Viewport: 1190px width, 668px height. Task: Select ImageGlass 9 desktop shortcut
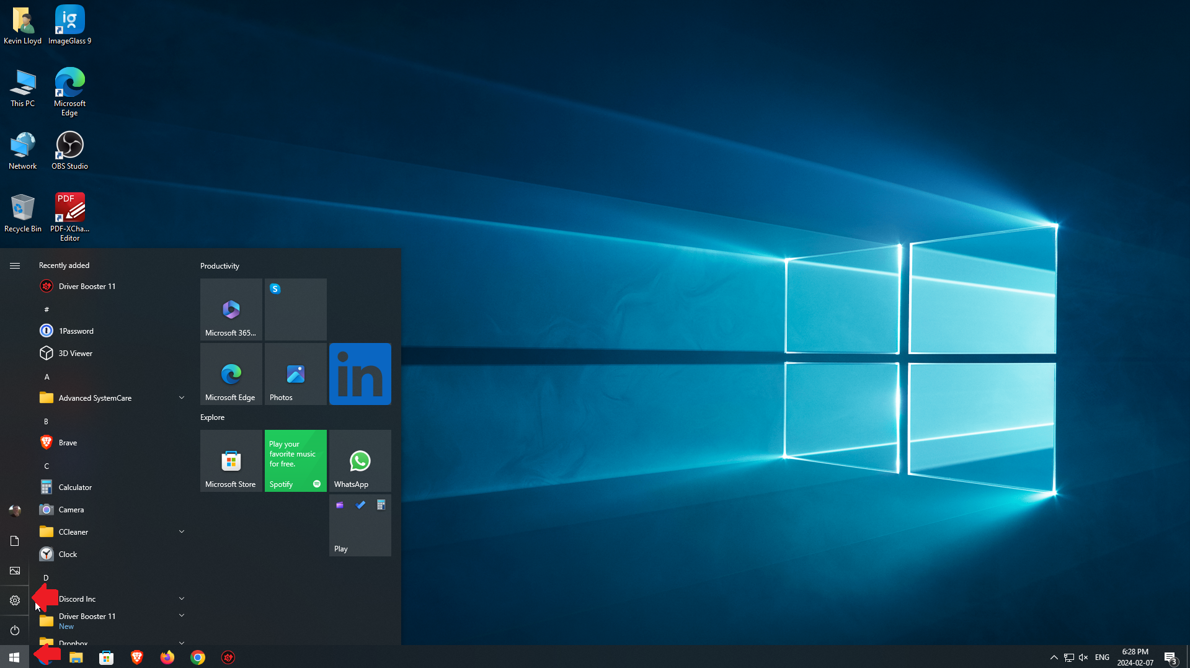[x=70, y=25]
